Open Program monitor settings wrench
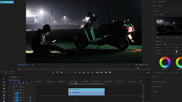Viewport: 182px width, 102px height. (x=136, y=65)
